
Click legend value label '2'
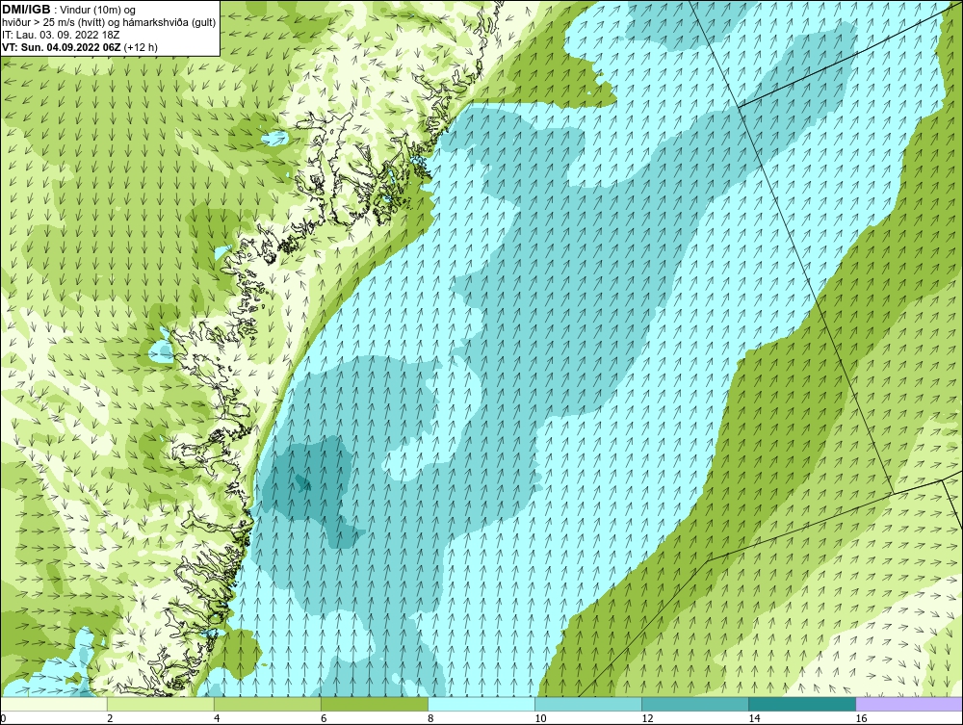(x=110, y=719)
